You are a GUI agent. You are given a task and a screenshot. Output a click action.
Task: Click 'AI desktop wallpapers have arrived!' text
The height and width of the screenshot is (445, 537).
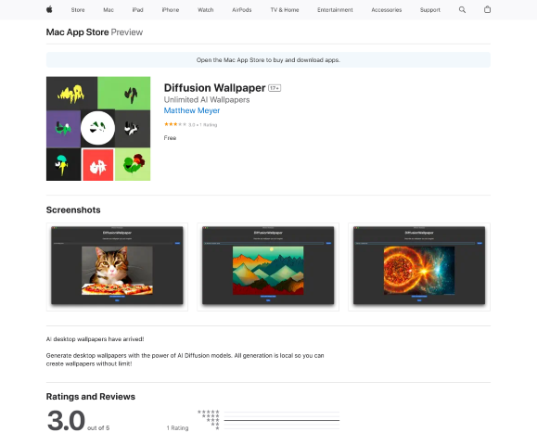96,339
